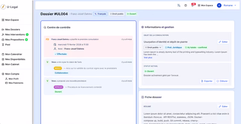The image size is (241, 124).
Task: Click the AJ totale - confirmé tag
Action: pos(196,47)
